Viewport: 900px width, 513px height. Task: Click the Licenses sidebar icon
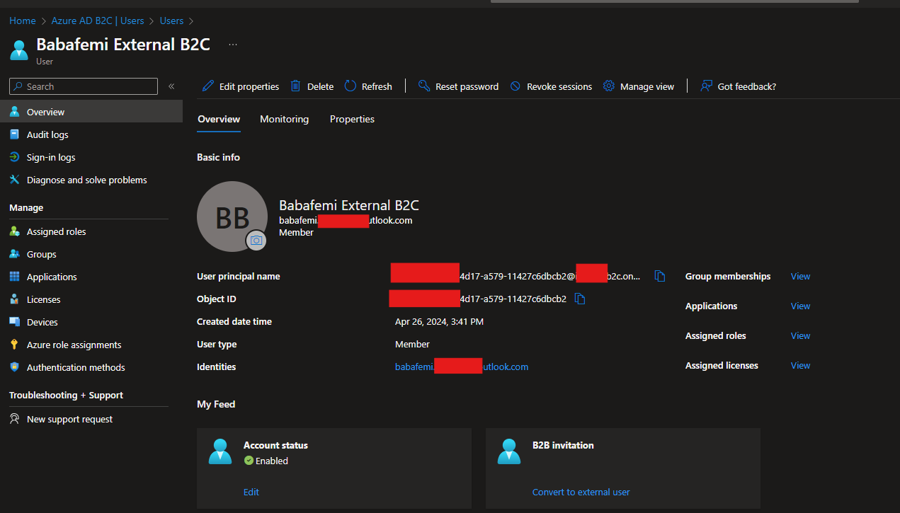14,299
